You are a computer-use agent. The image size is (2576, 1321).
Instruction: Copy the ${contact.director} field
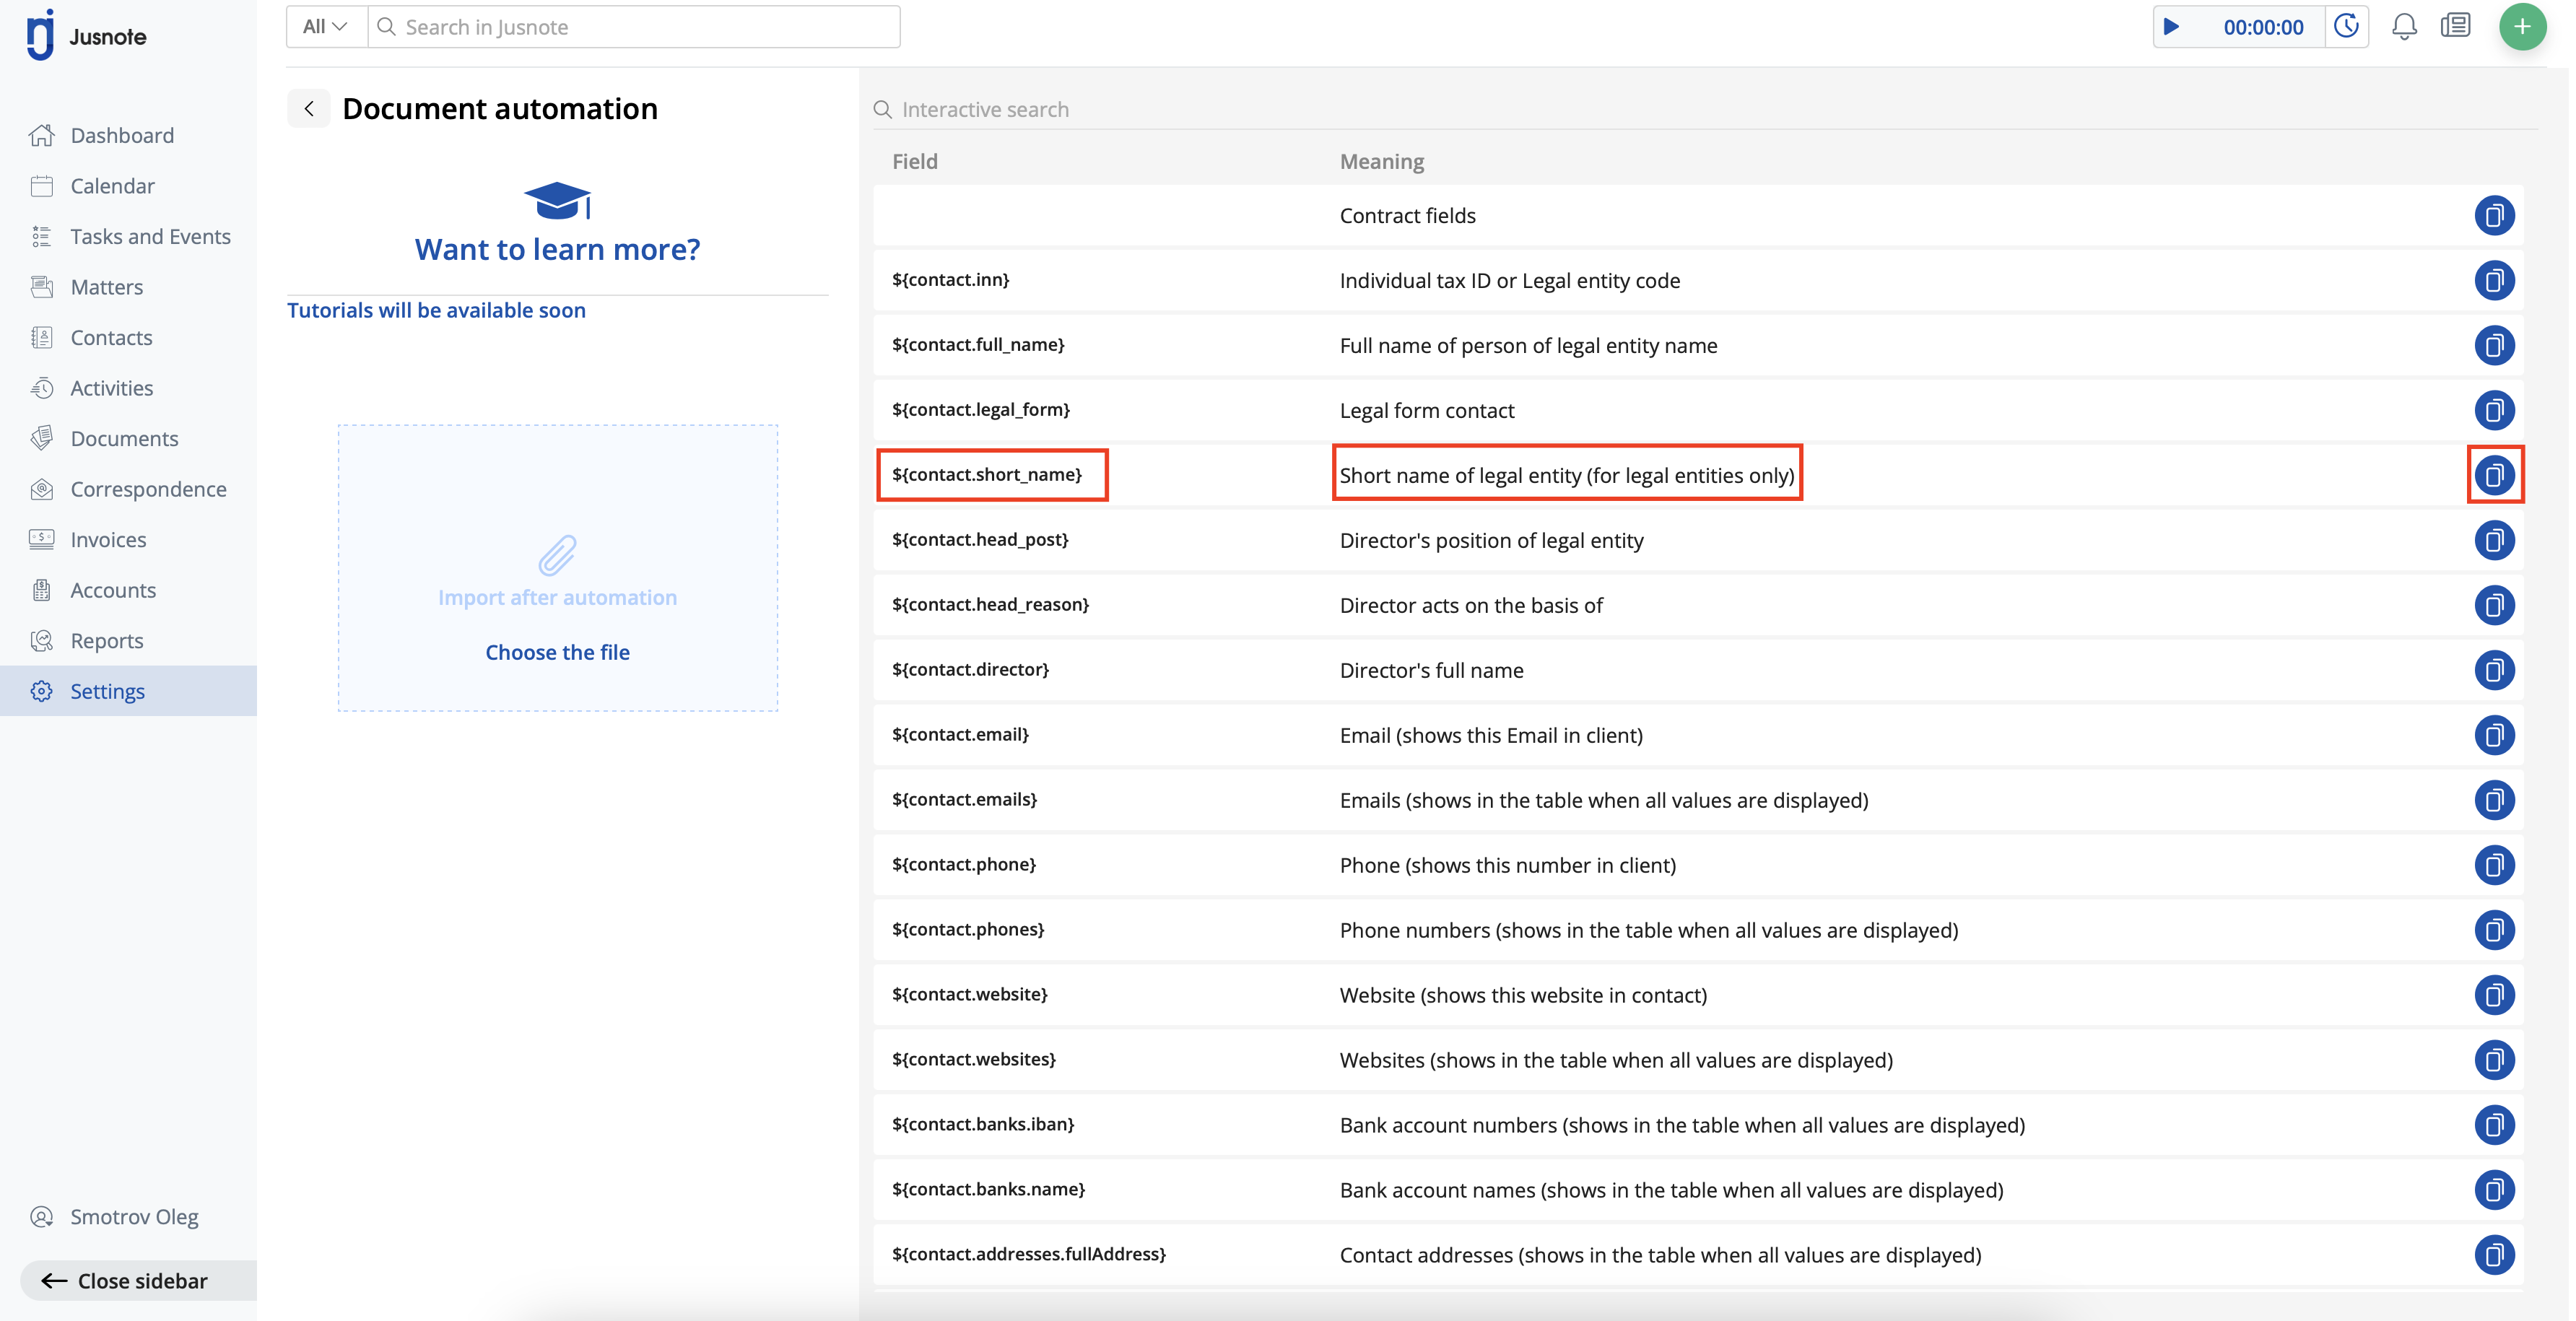pos(2494,670)
